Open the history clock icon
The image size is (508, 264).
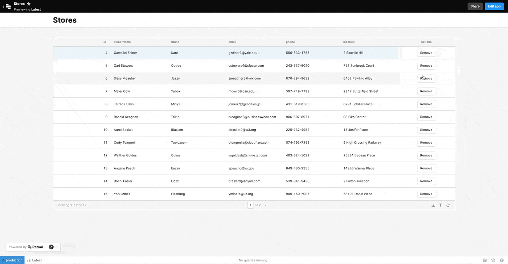click(x=493, y=260)
